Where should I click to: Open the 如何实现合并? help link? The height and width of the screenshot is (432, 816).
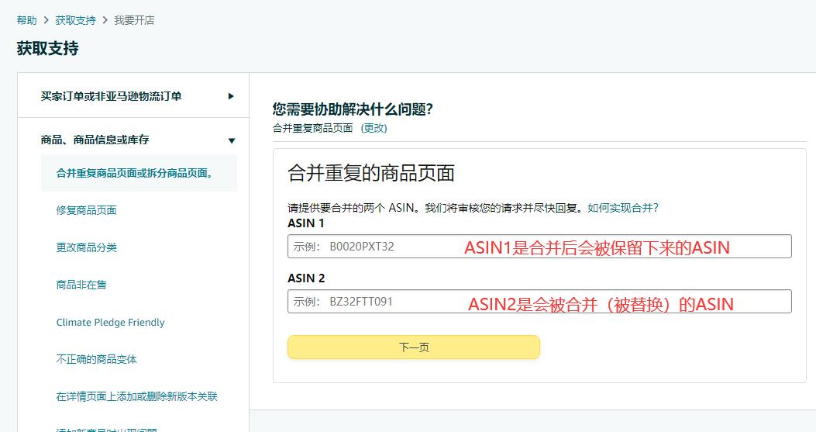click(622, 208)
